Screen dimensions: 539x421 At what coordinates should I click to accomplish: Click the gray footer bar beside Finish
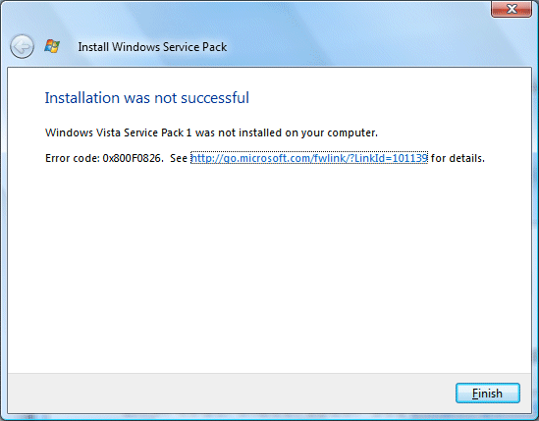coord(231,393)
